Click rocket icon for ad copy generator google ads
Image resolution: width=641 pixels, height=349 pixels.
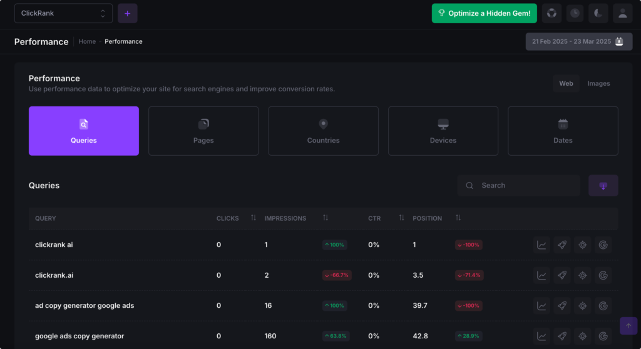(562, 306)
